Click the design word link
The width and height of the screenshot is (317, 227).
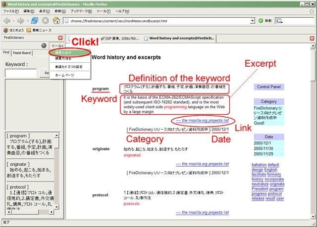tap(258, 170)
